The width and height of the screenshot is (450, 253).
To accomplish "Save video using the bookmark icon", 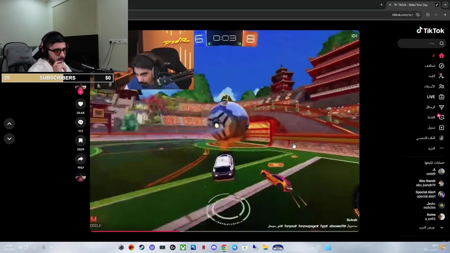I will tap(81, 141).
